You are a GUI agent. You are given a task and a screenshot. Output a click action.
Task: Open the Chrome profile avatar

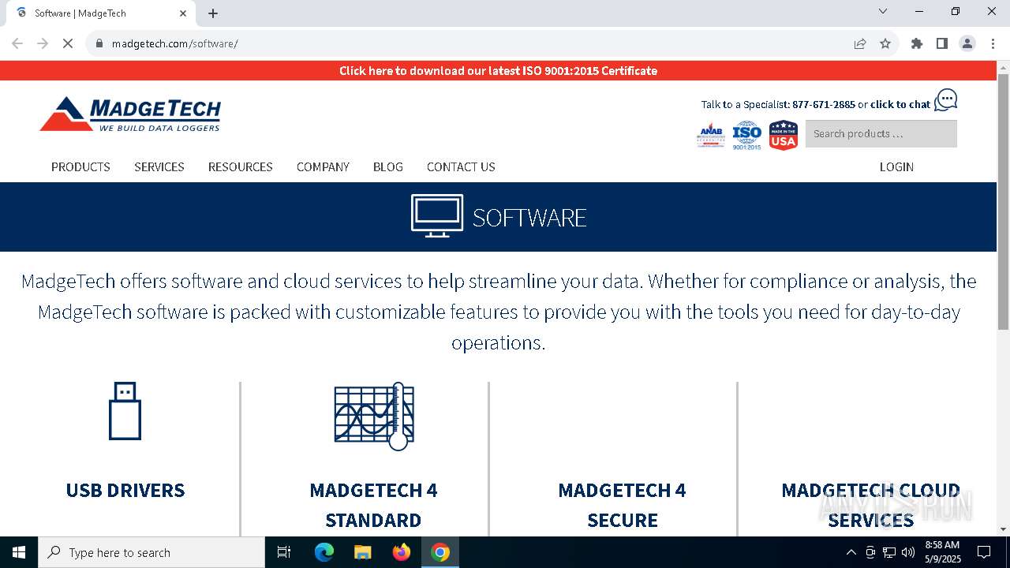pyautogui.click(x=967, y=43)
